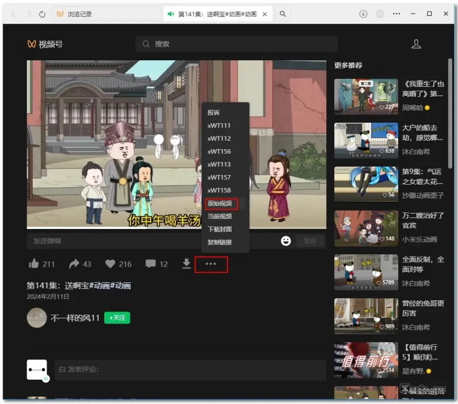Choose xWT157 from the menu

(225, 177)
